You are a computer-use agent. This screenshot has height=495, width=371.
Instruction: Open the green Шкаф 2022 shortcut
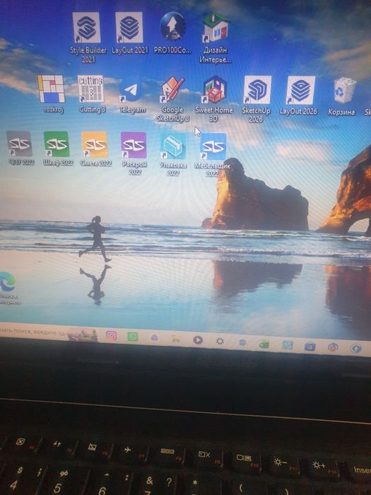click(x=57, y=144)
